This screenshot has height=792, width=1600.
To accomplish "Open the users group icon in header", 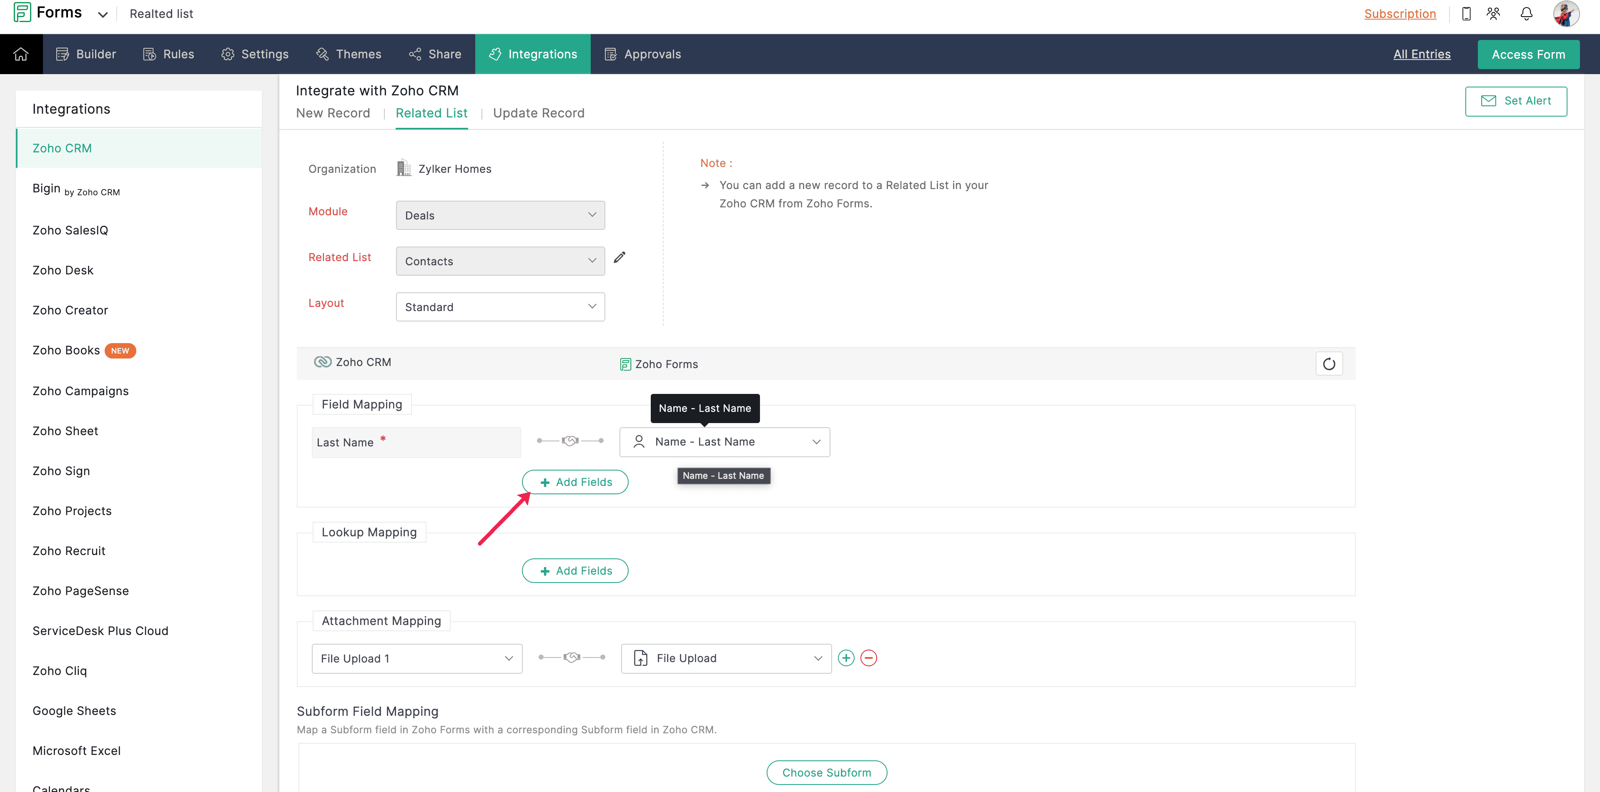I will pyautogui.click(x=1494, y=14).
